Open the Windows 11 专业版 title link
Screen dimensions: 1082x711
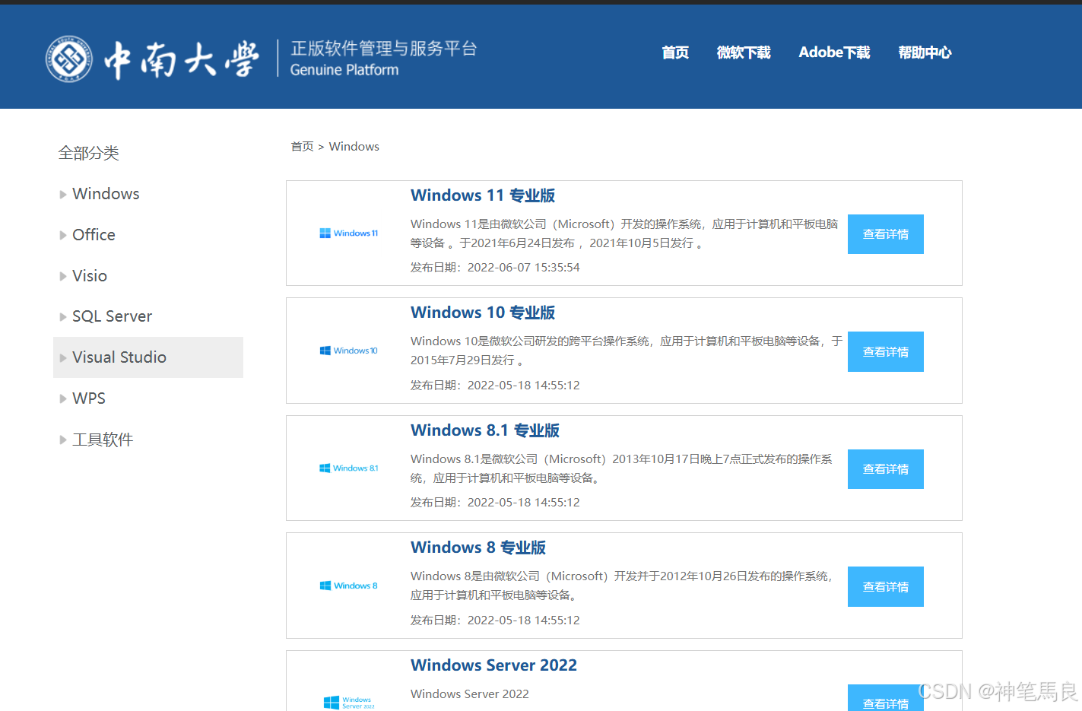coord(483,195)
